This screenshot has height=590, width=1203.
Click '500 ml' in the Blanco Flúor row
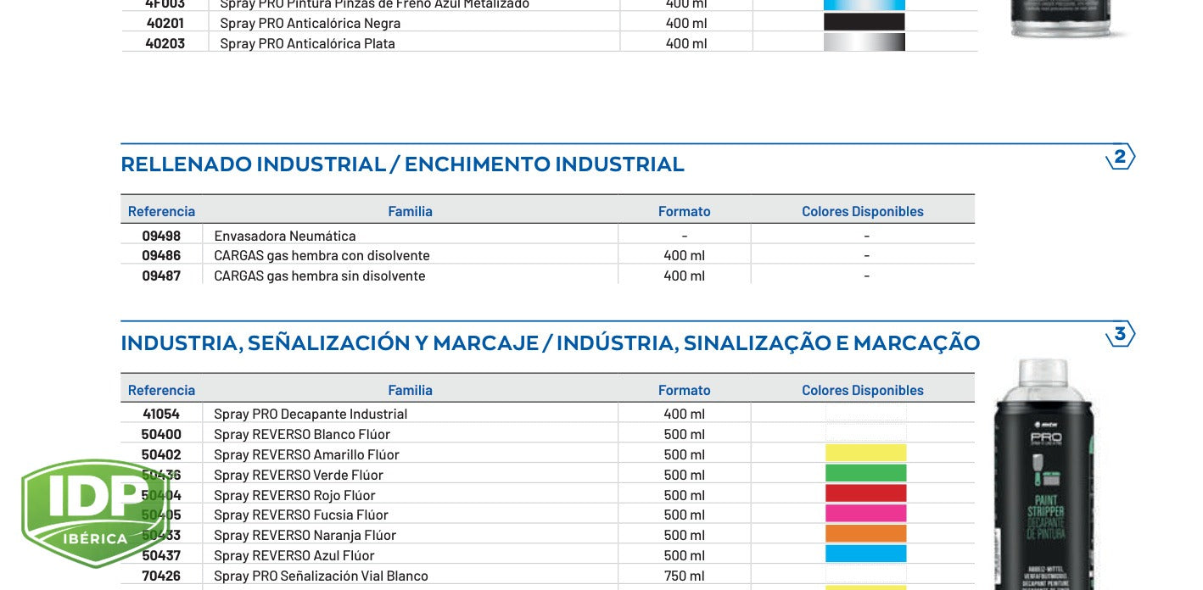click(684, 434)
